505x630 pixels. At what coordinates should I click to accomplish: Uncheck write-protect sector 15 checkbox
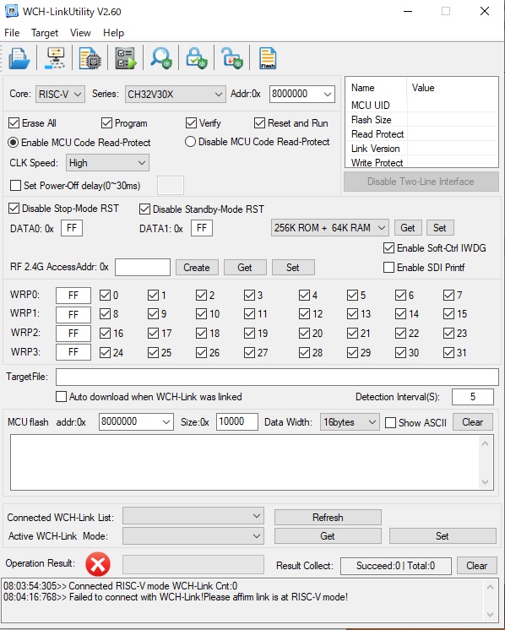tap(448, 314)
